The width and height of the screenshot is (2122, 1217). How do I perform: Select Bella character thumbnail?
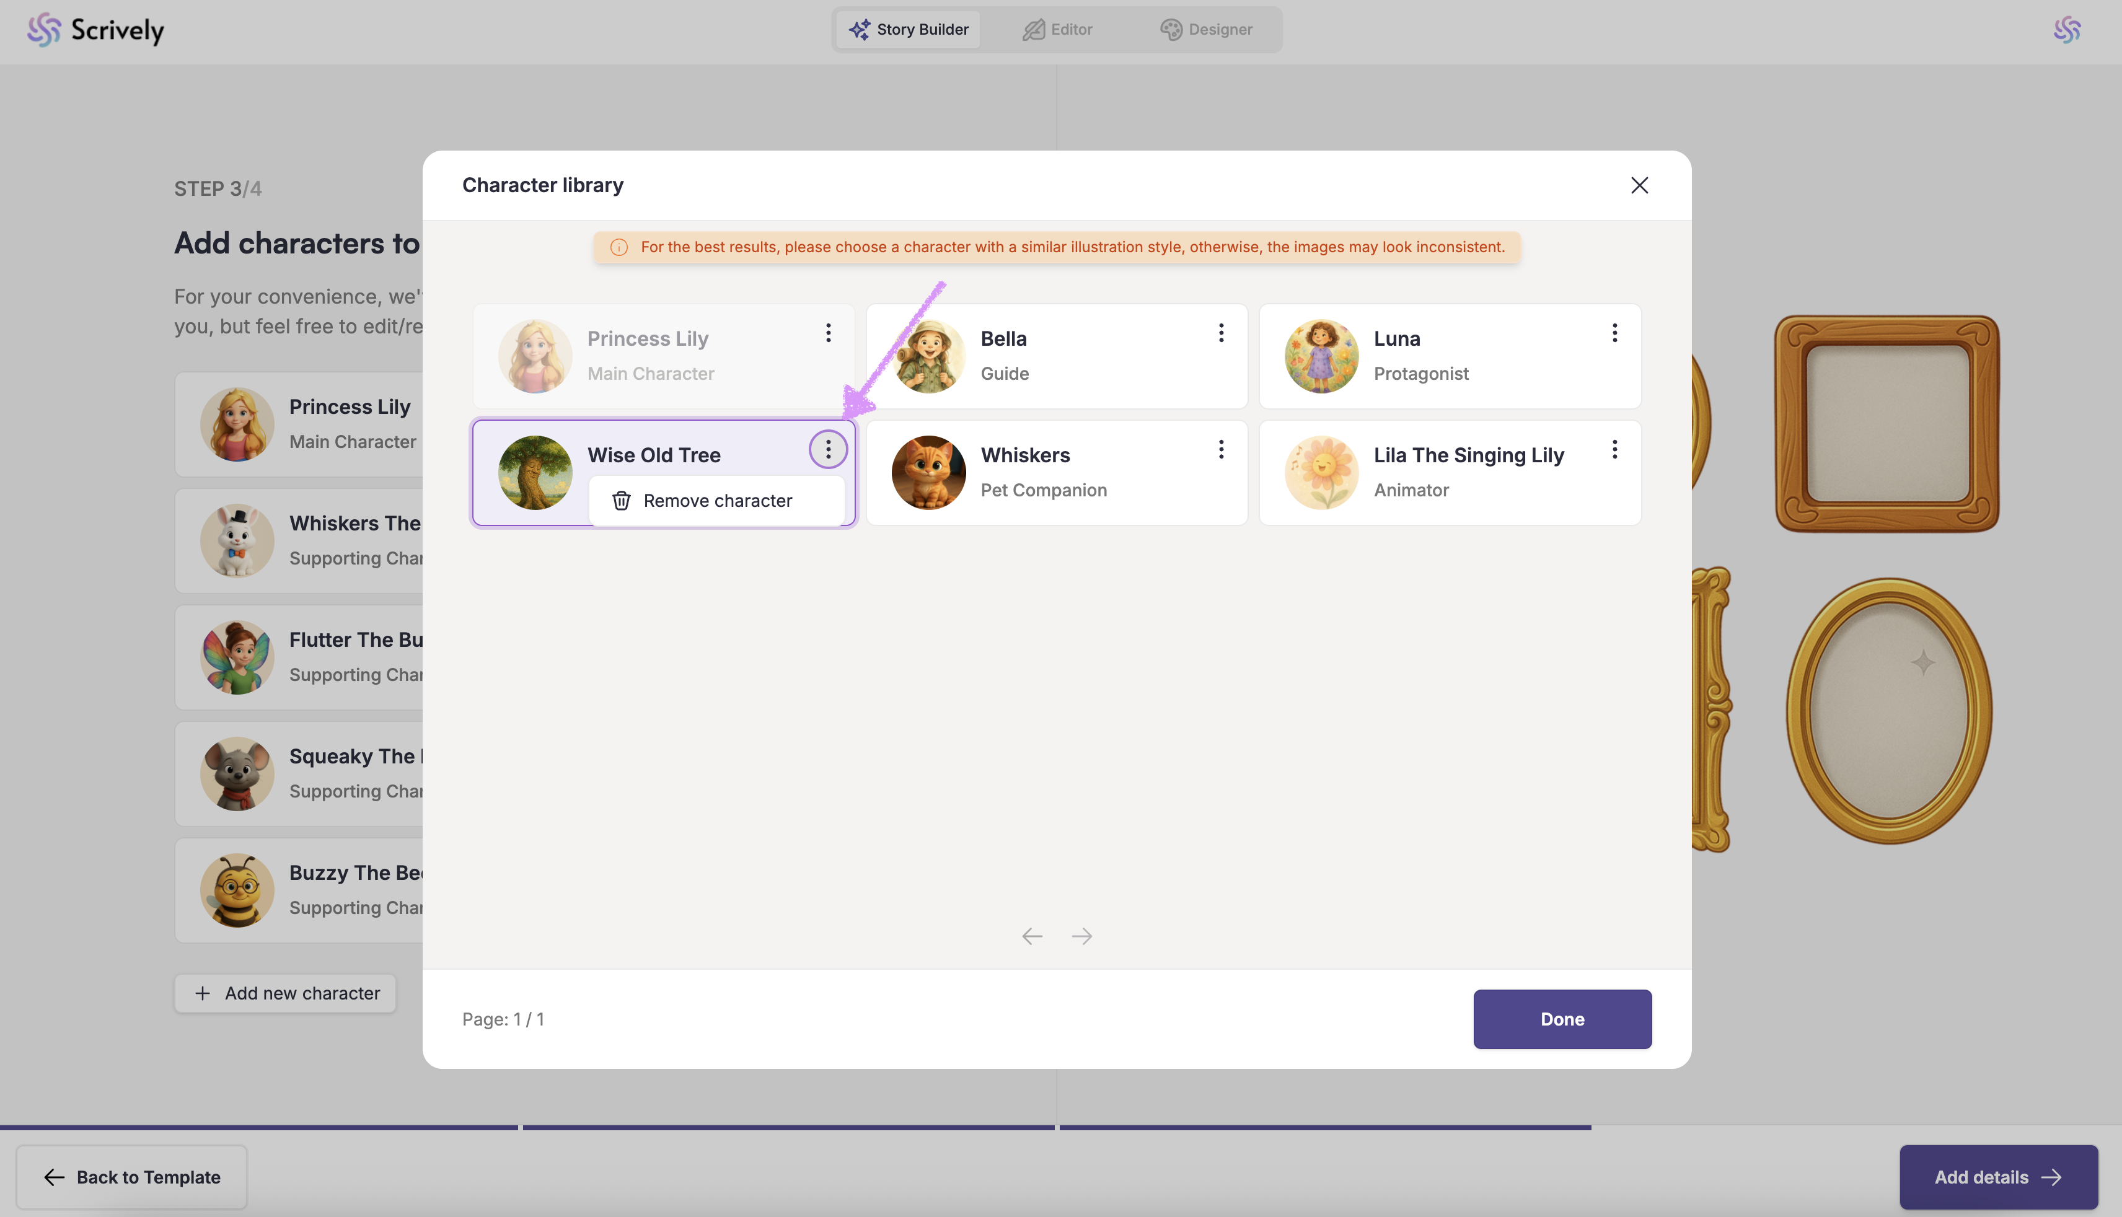pos(928,356)
